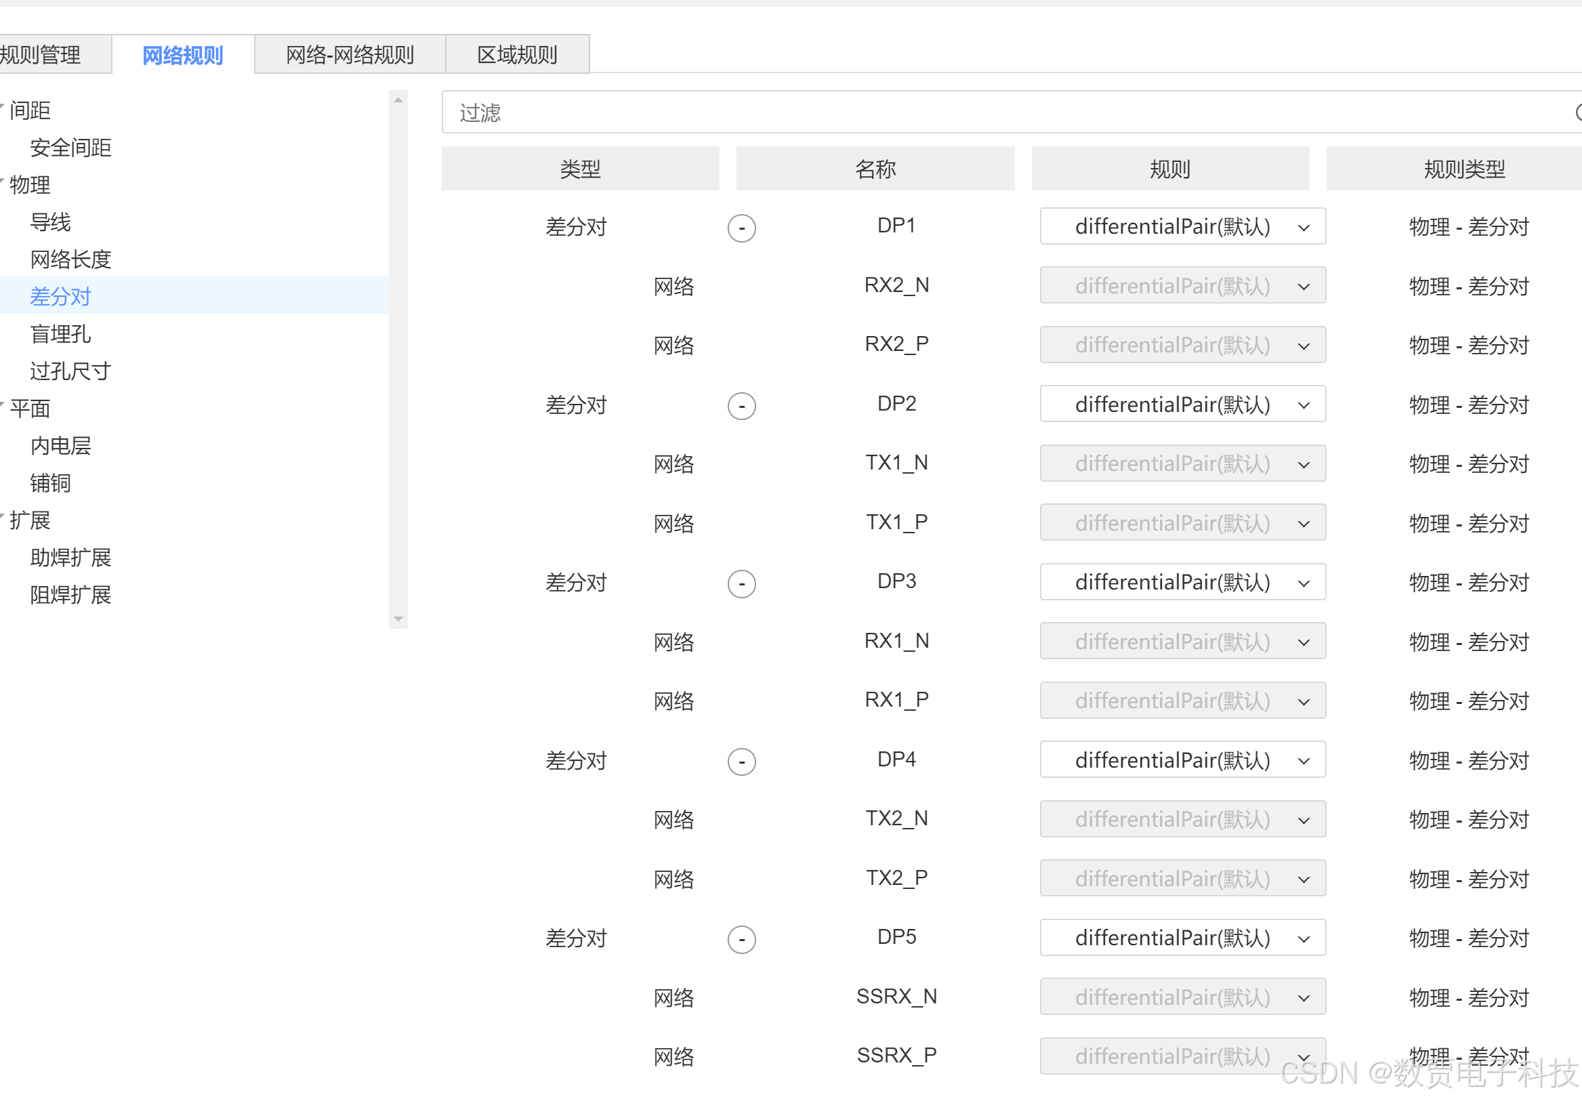Image resolution: width=1582 pixels, height=1099 pixels.
Task: Open DP3 differentialPair rule dropdown
Action: [x=1182, y=583]
